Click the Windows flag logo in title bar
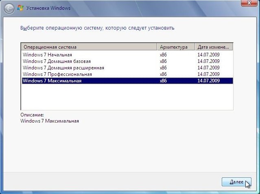260x194 pixels. 20,8
